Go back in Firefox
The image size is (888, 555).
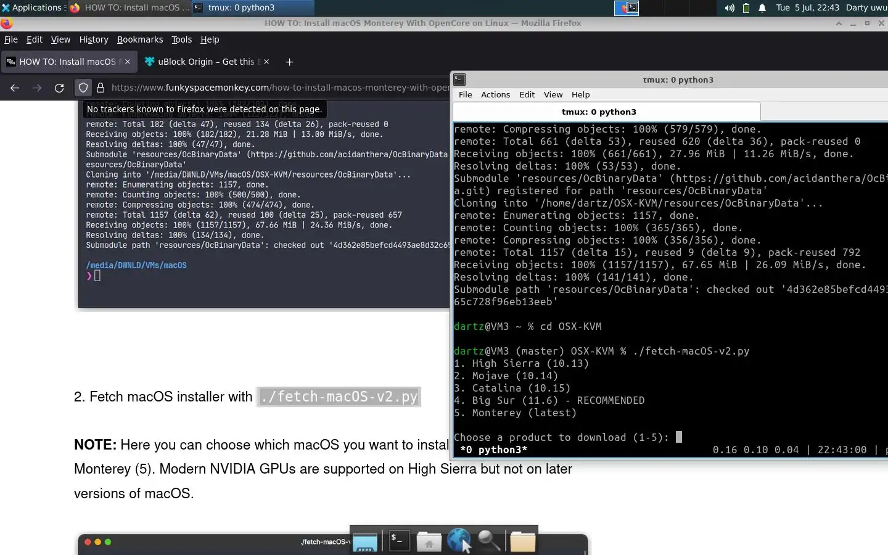(x=15, y=88)
